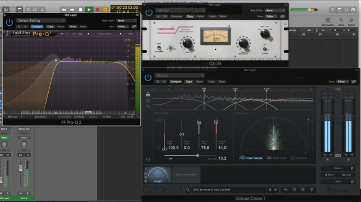Click Compare in CA-2A plugin header
Image resolution: width=361 pixels, height=202 pixels.
tap(177, 16)
